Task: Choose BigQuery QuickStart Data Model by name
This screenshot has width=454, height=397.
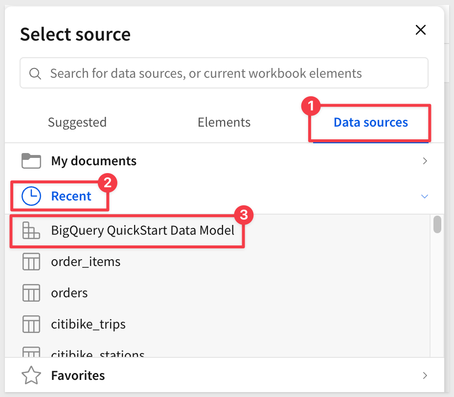Action: [x=142, y=230]
